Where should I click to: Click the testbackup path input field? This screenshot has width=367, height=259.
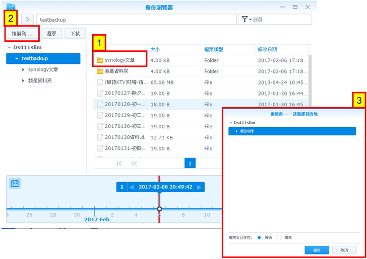coord(136,19)
